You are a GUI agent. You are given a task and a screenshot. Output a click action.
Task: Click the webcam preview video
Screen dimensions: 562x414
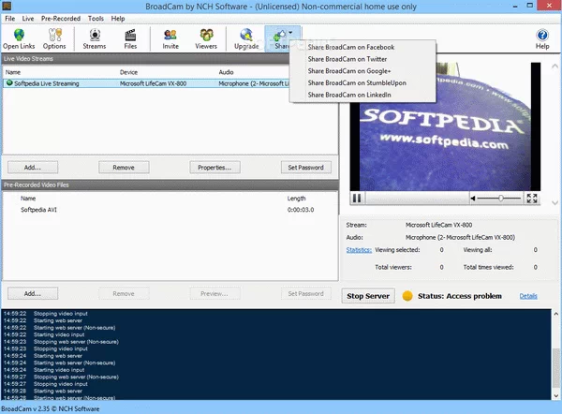445,126
